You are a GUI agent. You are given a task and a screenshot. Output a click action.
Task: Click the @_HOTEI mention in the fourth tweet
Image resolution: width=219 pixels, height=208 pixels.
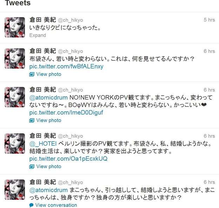[x=43, y=144]
